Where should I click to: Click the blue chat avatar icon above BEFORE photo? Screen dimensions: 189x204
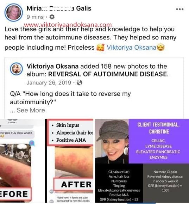coord(32,143)
